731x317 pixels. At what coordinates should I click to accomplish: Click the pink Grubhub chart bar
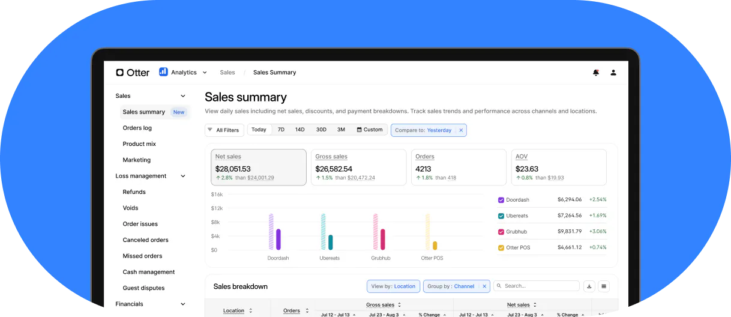point(382,239)
